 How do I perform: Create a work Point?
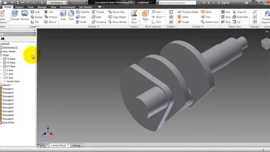(x=157, y=17)
